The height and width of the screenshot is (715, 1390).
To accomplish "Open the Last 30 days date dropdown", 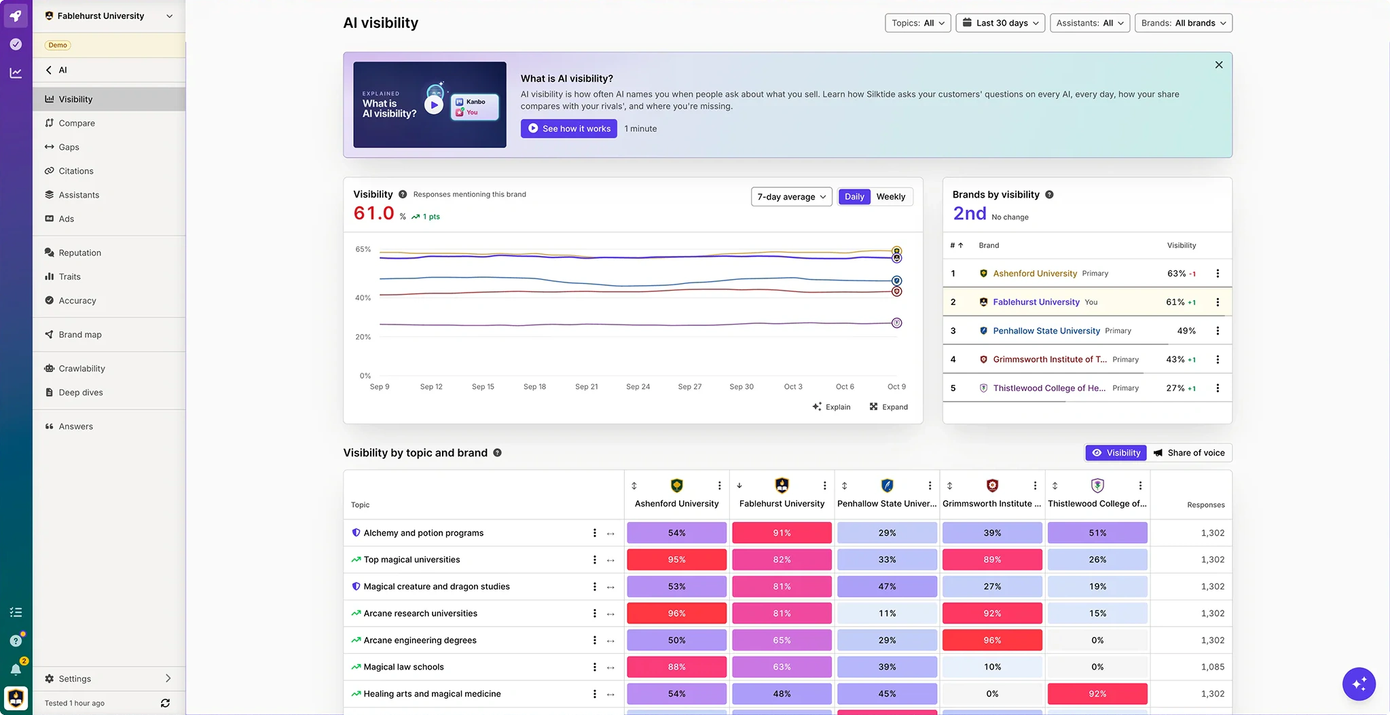I will pos(1000,23).
